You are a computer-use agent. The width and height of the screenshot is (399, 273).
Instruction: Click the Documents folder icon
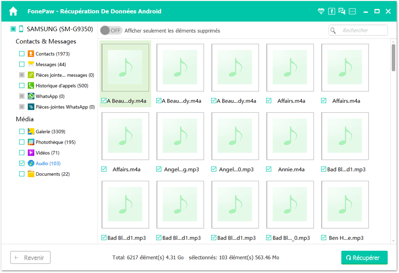point(31,174)
